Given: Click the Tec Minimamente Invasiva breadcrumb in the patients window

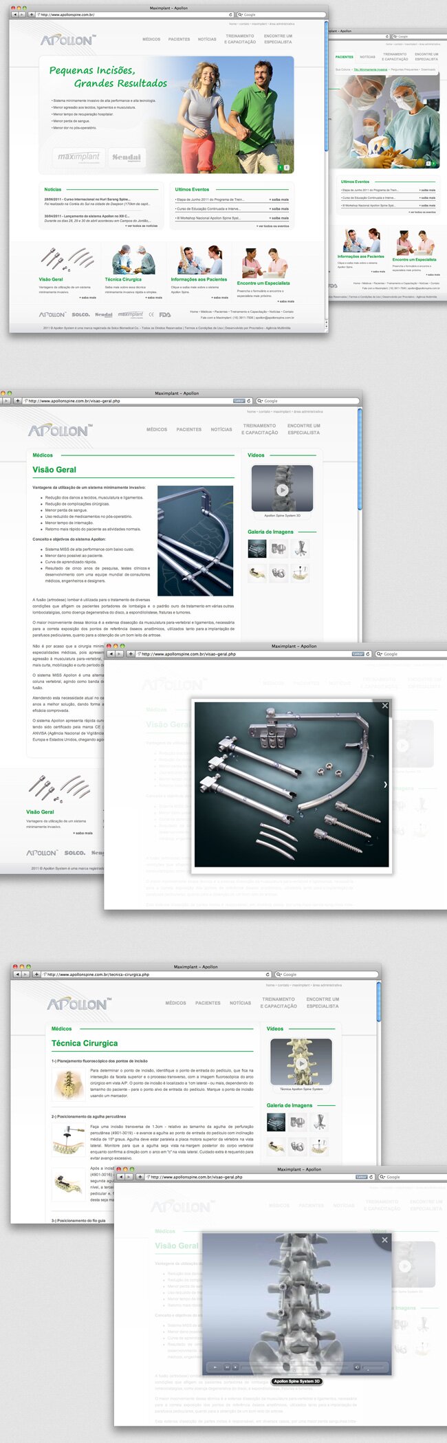Looking at the screenshot, I should 371,69.
